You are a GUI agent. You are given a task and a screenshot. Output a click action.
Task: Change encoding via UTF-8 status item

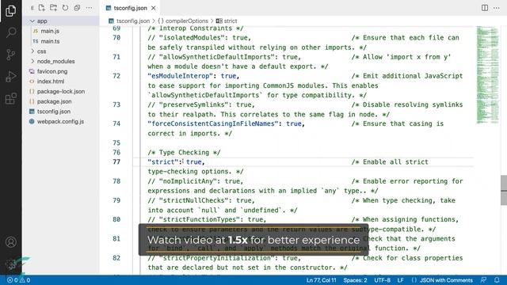tap(382, 280)
